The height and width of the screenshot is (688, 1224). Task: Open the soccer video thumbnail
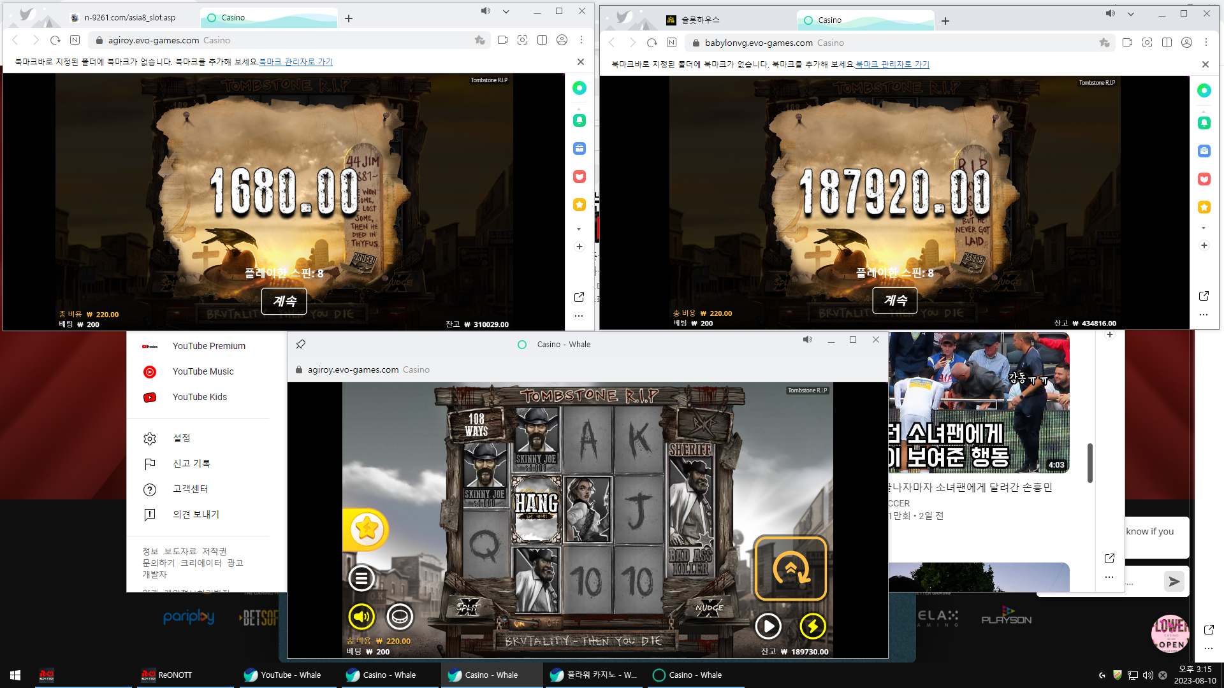click(x=979, y=402)
